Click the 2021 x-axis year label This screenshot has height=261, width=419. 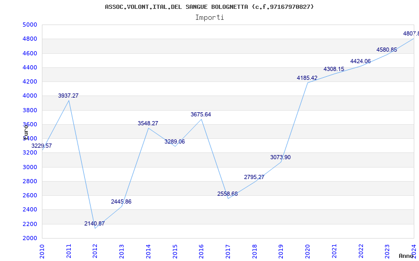click(x=334, y=251)
